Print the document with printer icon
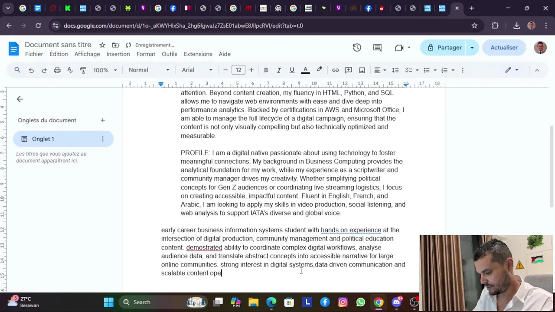This screenshot has width=555, height=312. (x=57, y=70)
